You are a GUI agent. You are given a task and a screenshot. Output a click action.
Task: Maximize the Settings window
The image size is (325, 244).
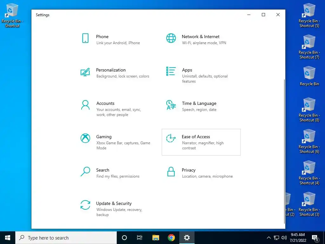(x=263, y=15)
